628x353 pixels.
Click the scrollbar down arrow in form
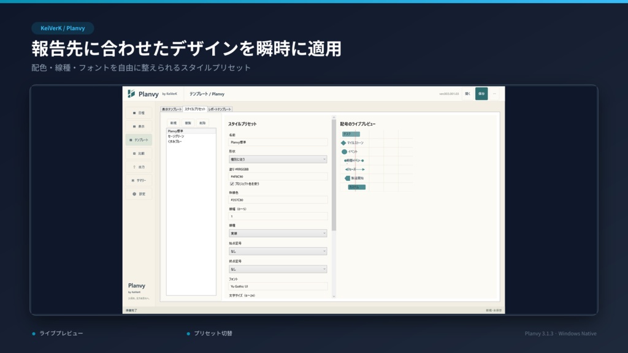pyautogui.click(x=334, y=297)
